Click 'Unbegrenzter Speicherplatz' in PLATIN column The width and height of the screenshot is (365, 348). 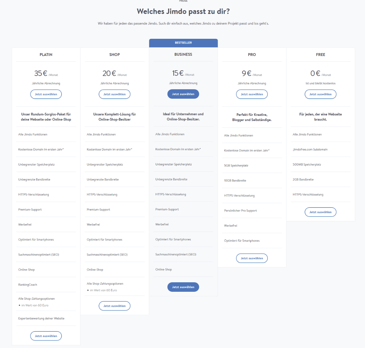tap(36, 165)
